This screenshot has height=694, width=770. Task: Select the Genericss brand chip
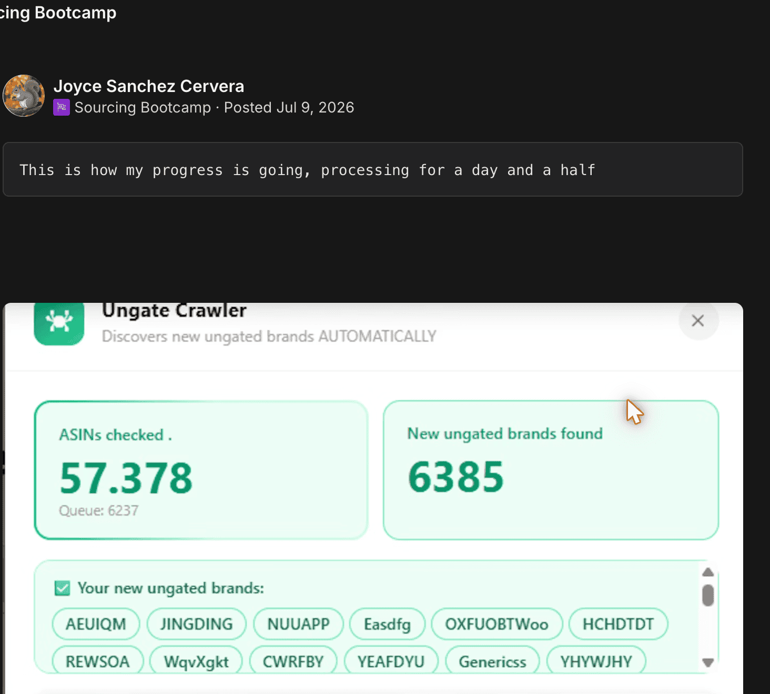[493, 660]
